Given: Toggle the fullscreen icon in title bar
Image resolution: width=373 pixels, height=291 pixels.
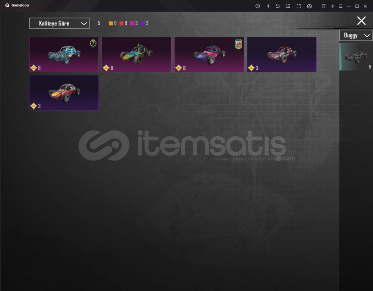Looking at the screenshot, I should click(298, 6).
